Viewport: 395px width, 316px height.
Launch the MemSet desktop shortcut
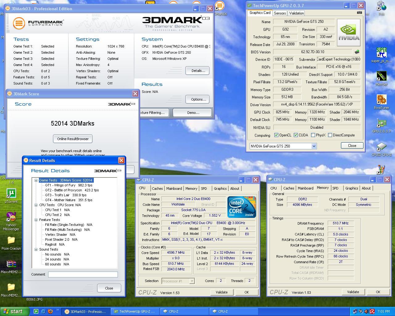[381, 78]
